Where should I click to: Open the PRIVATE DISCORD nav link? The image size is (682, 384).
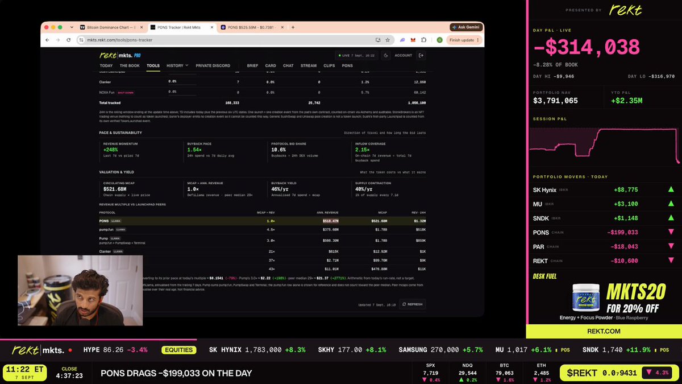coord(213,65)
